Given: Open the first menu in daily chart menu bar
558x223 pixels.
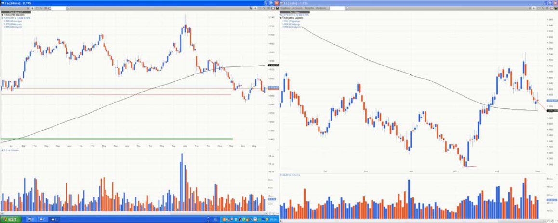Looking at the screenshot, I should [286, 8].
